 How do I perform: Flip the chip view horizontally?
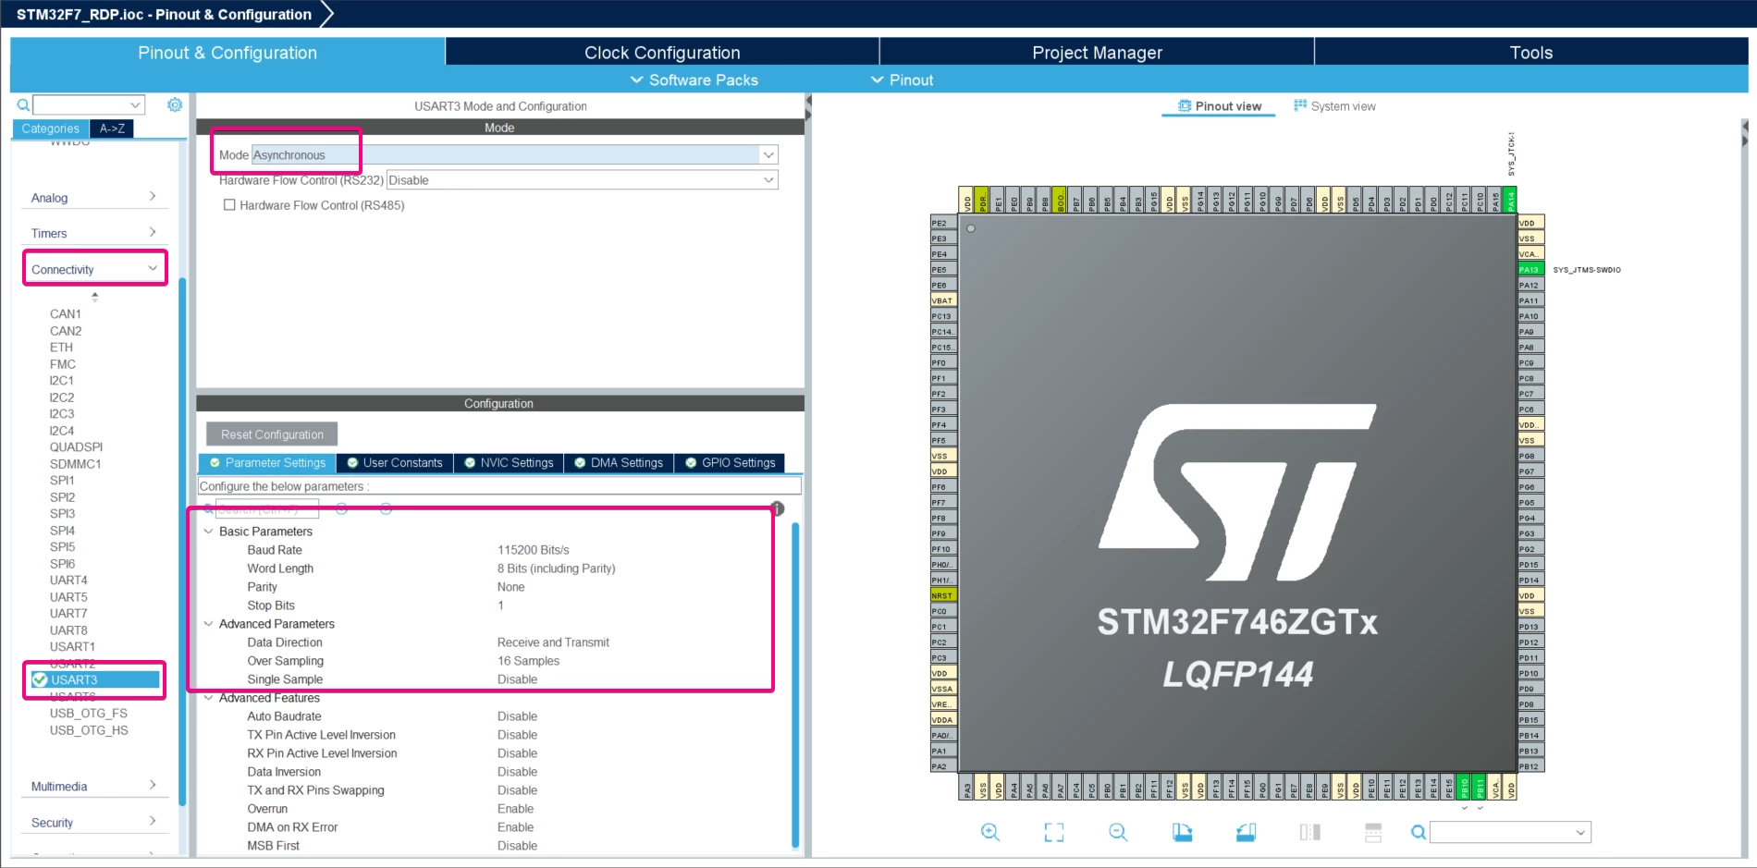1309,832
